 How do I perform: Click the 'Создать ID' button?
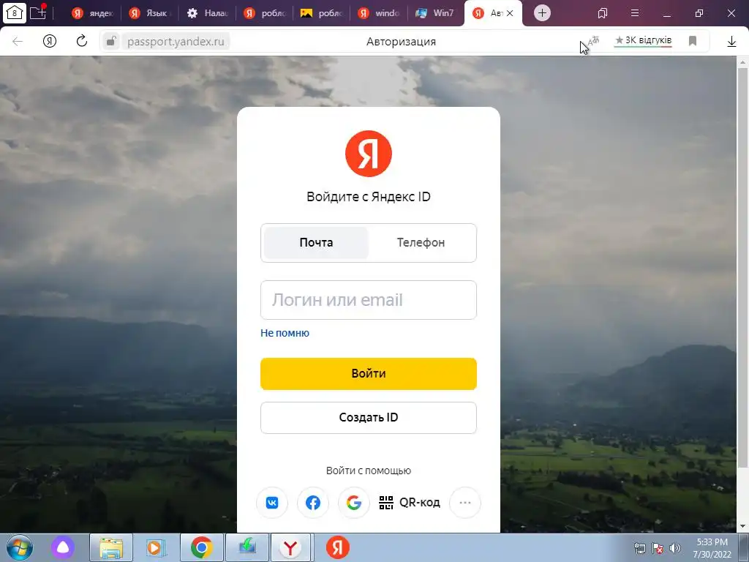[x=369, y=418]
